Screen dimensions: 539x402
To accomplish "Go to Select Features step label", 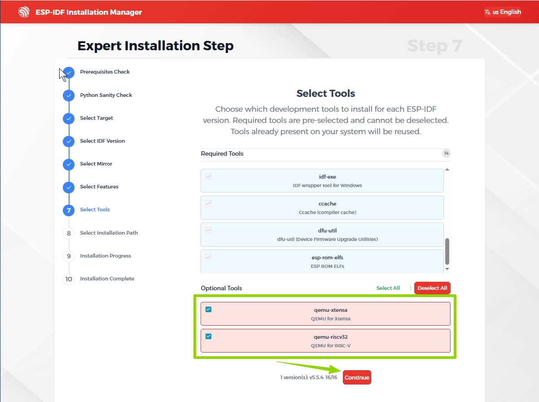I will pos(99,187).
